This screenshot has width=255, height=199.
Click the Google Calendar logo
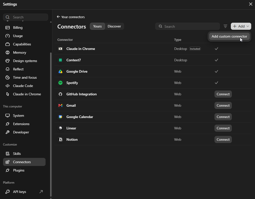pyautogui.click(x=60, y=117)
